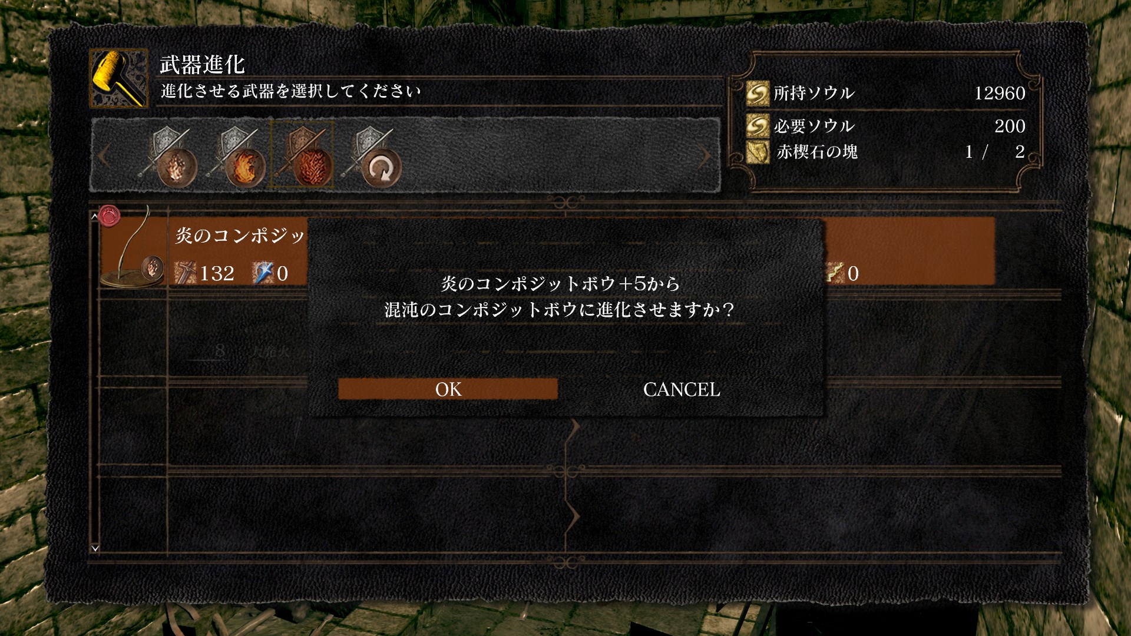Choose CANCEL in the confirmation dialog
The height and width of the screenshot is (636, 1131).
[682, 389]
